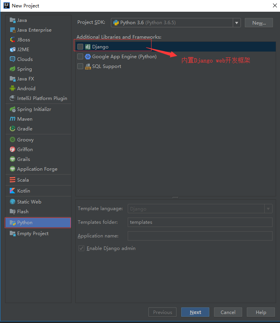Click the SQL Support label
Image resolution: width=280 pixels, height=323 pixels.
107,66
